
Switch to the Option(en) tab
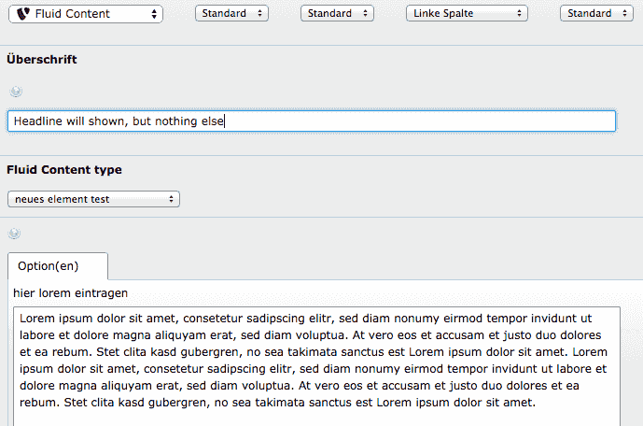(57, 266)
